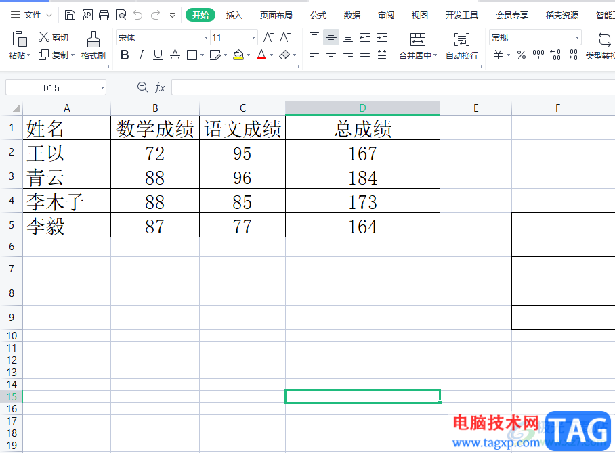Click the red font color A
Image resolution: width=615 pixels, height=453 pixels.
click(x=261, y=55)
